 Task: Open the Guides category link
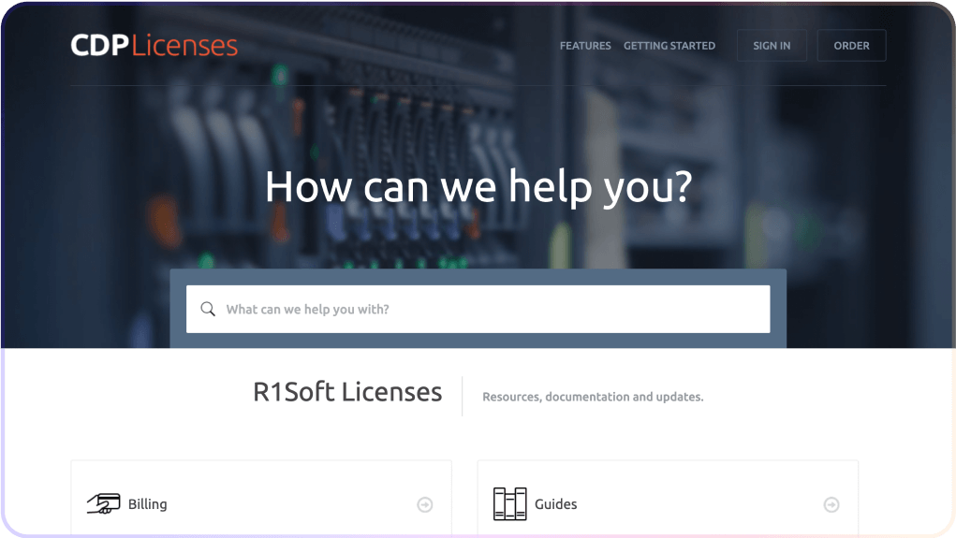pyautogui.click(x=555, y=504)
